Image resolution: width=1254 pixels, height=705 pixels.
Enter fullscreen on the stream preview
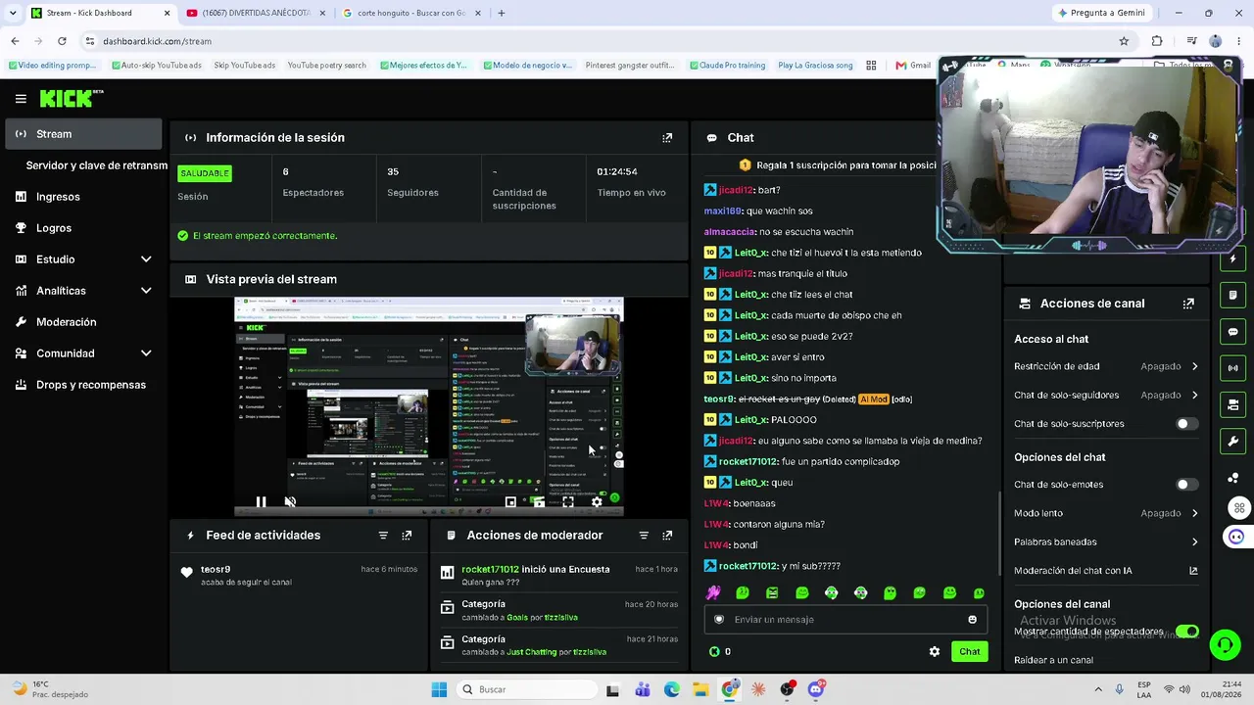pos(567,502)
